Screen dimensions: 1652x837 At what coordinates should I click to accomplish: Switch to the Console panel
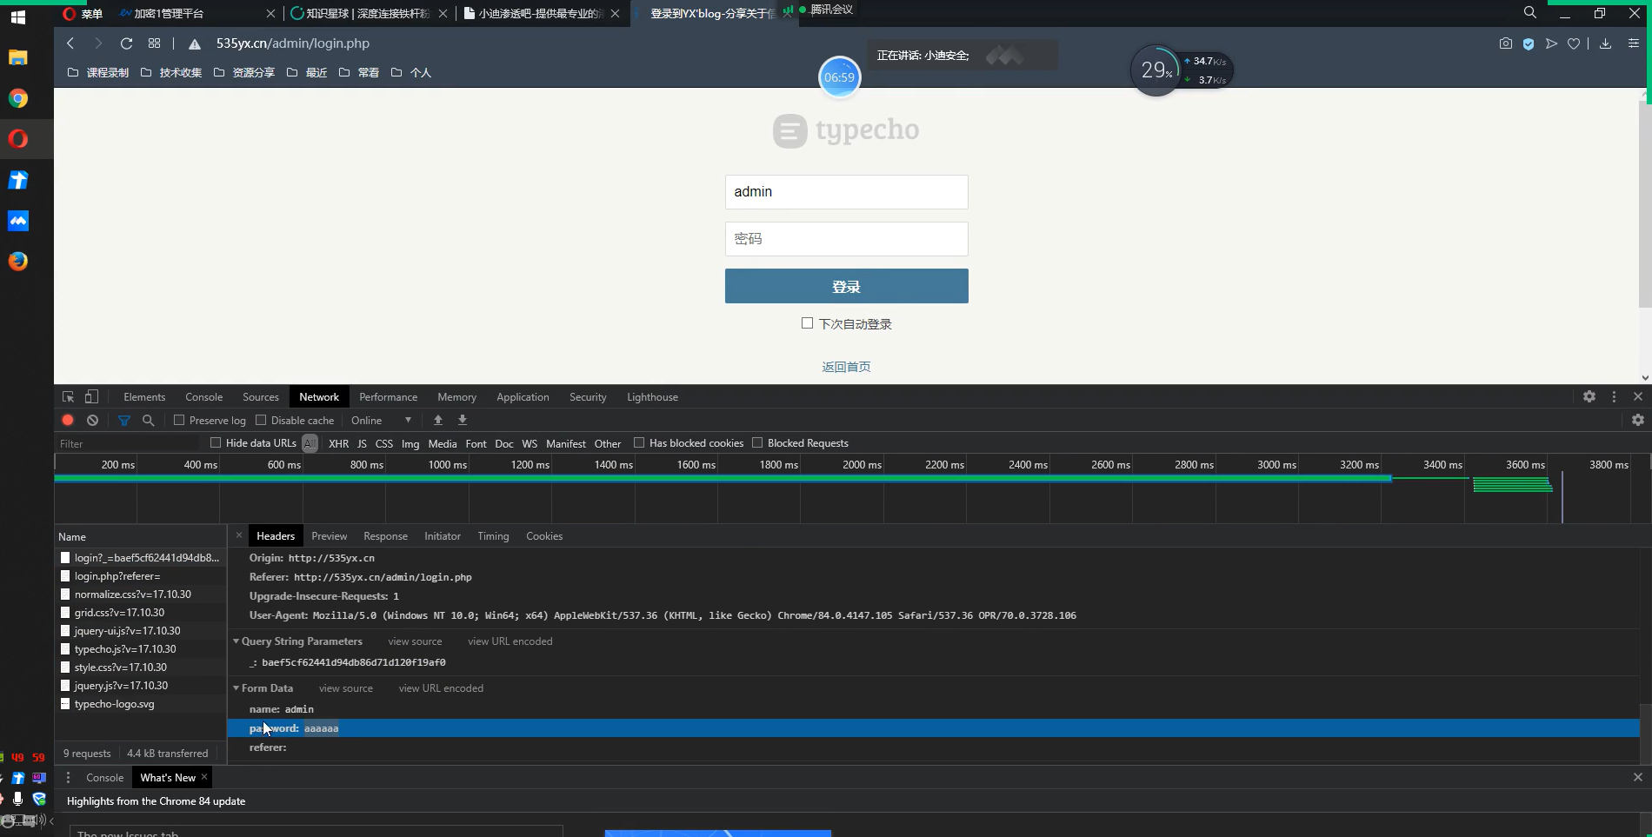tap(203, 396)
